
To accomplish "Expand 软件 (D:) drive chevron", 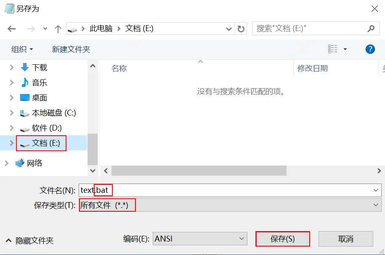I will (11, 128).
